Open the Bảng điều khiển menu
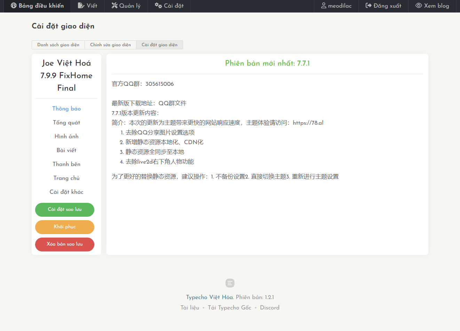The height and width of the screenshot is (331, 460). 37,6
